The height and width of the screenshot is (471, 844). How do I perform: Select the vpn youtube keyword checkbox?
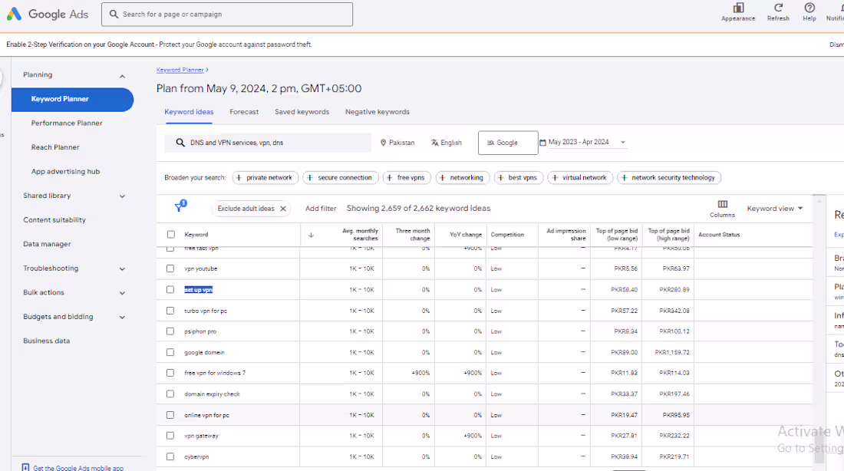tap(170, 268)
